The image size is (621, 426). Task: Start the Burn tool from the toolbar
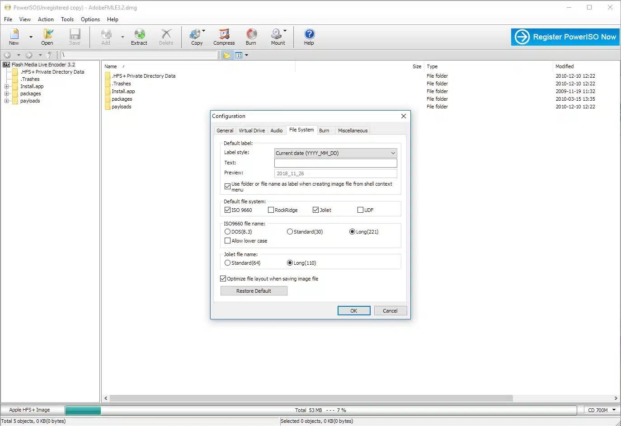(251, 37)
